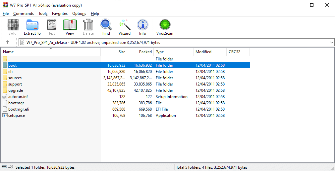Click the View toolbar icon
Image resolution: width=335 pixels, height=171 pixels.
pos(70,27)
